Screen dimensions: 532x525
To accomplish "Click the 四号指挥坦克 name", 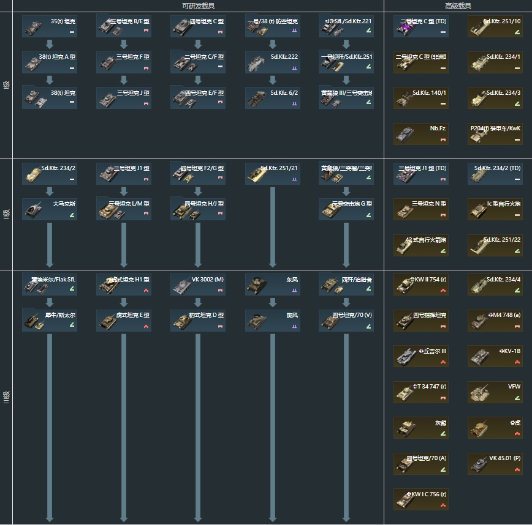I will pos(430,315).
